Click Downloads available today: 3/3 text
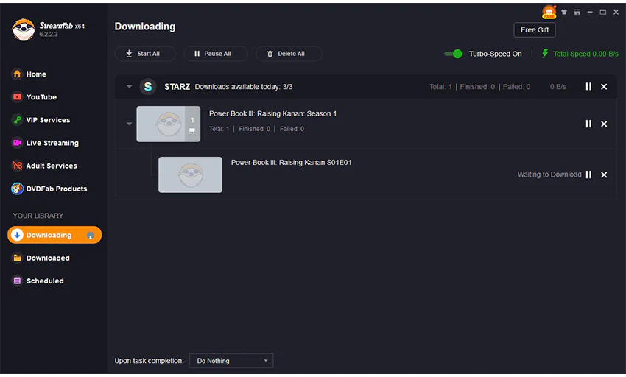Screen dimensions: 626x377 pyautogui.click(x=244, y=87)
